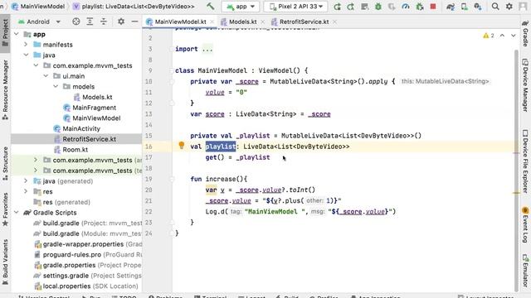Hide the Project panel with minus icon
This screenshot has width=531, height=298.
[x=134, y=22]
